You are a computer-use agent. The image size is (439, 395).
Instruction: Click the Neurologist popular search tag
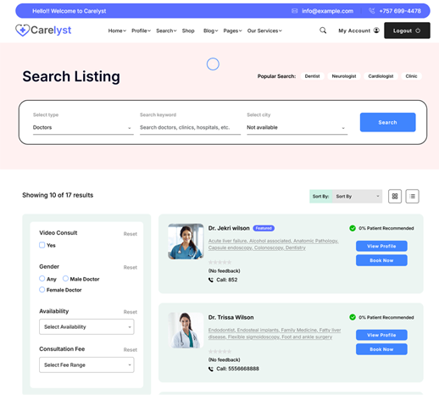[344, 76]
